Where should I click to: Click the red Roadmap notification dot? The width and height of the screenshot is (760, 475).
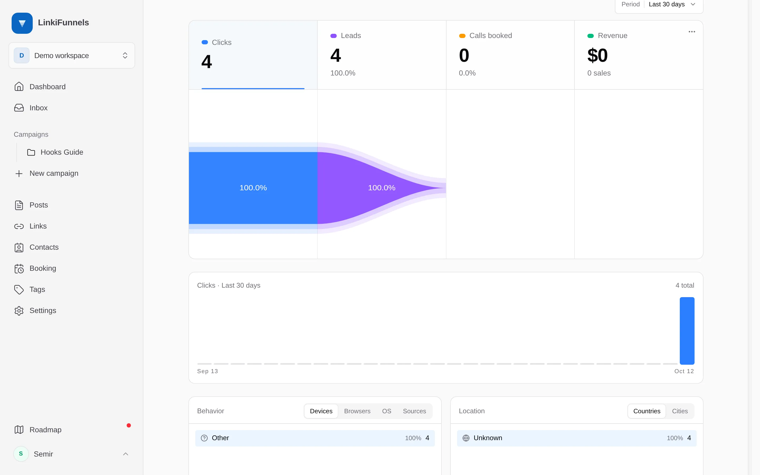coord(129,425)
